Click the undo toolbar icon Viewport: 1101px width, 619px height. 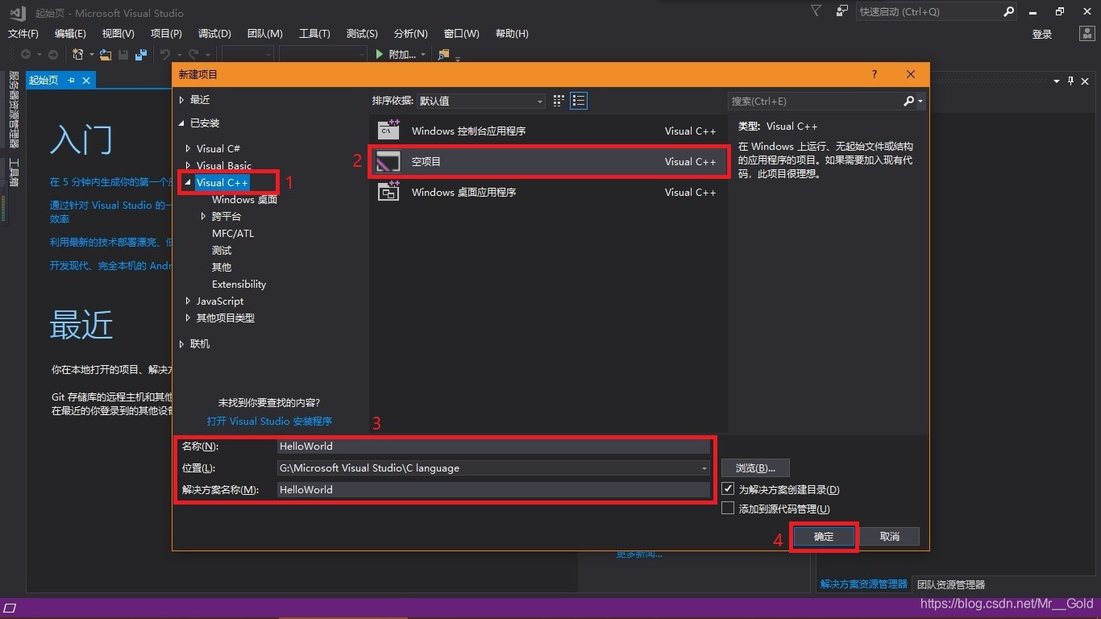click(x=164, y=54)
